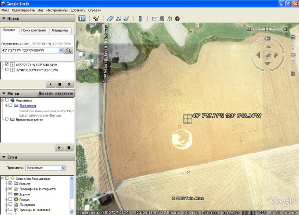Click the placemark crosshair icon on map
The width and height of the screenshot is (299, 215).
188,119
